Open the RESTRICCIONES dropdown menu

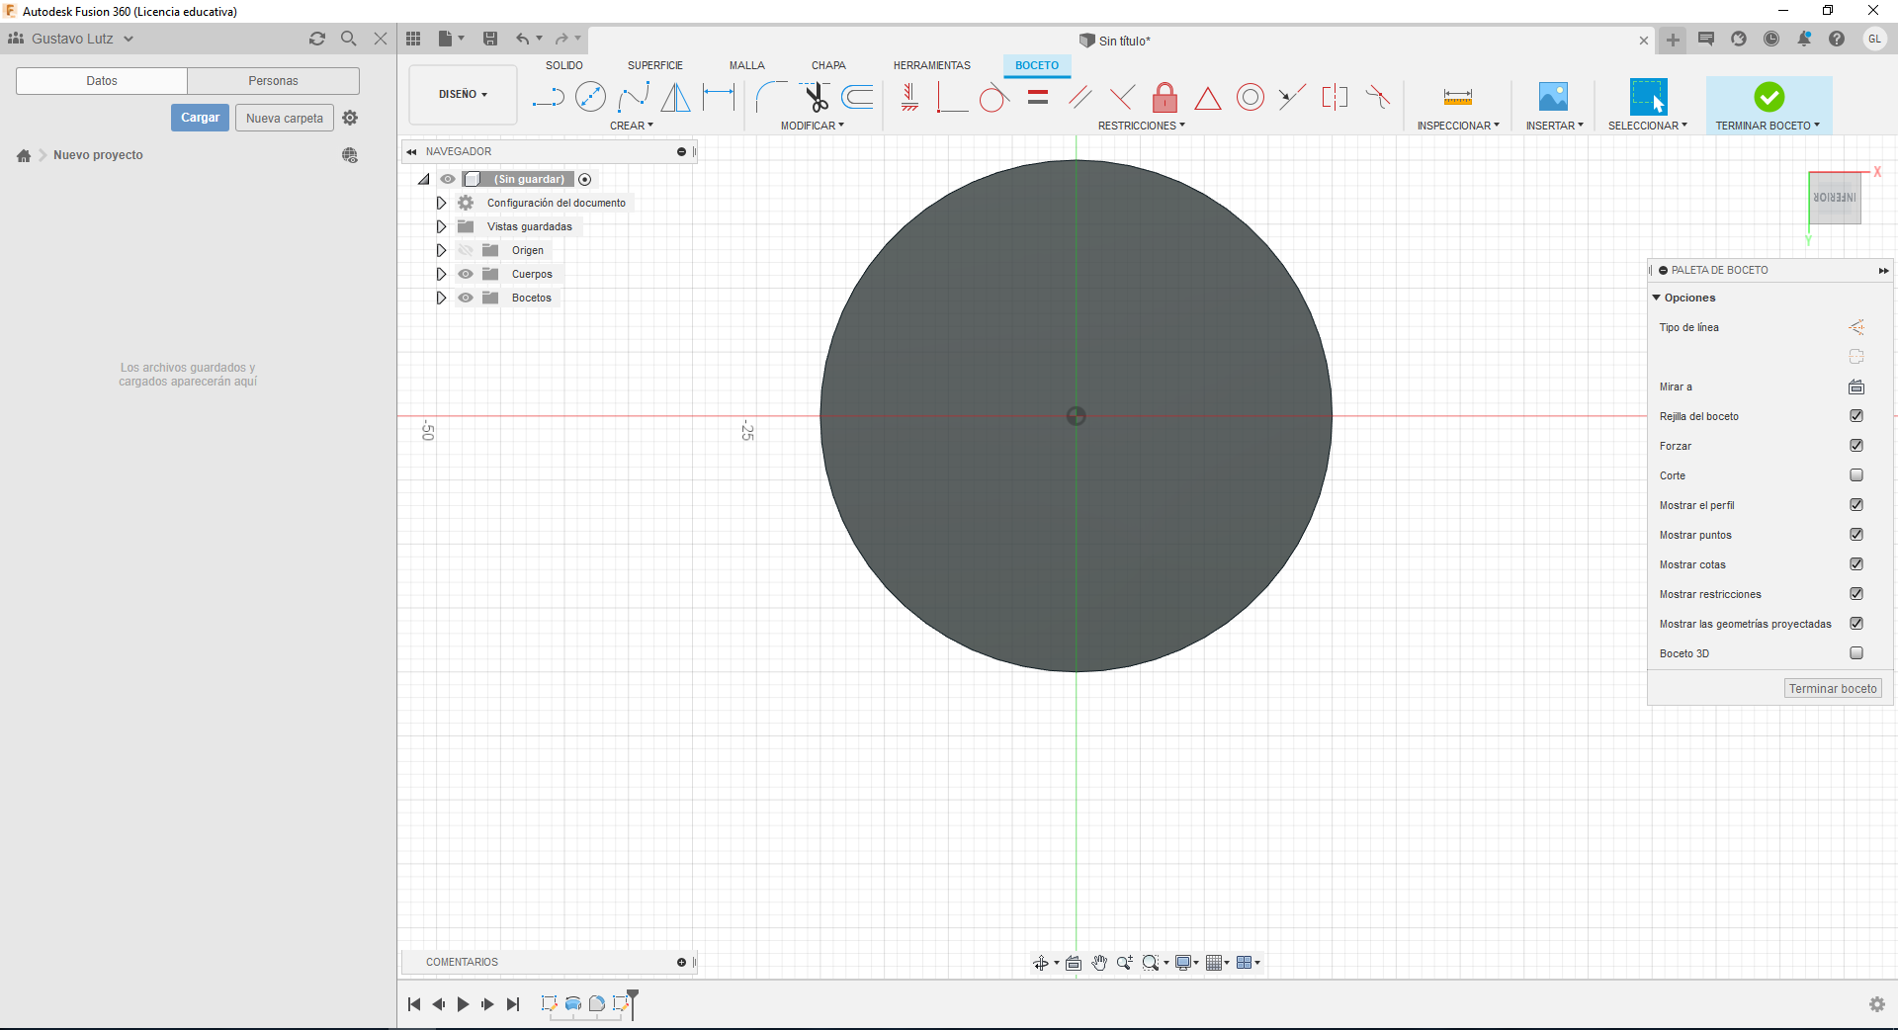pos(1141,126)
